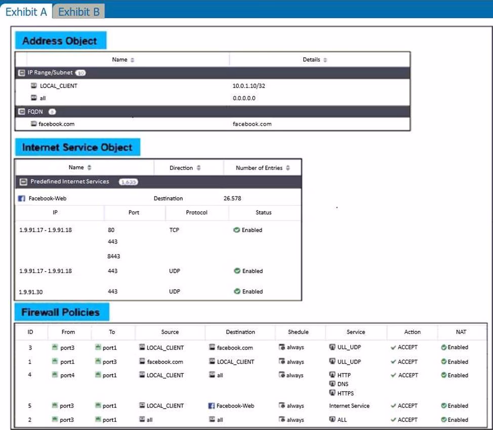Click the Facebook-Web destination icon in policy 5
493x430 pixels.
tap(212, 406)
